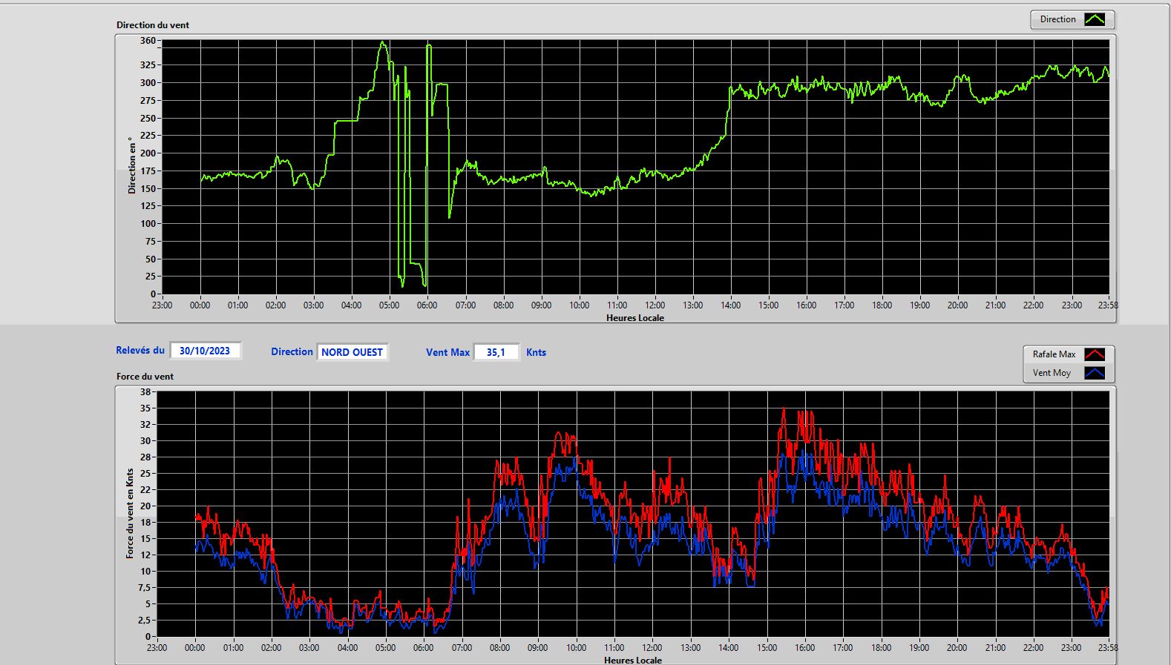The height and width of the screenshot is (665, 1171).
Task: Click the 360 value on direction axis
Action: point(148,41)
